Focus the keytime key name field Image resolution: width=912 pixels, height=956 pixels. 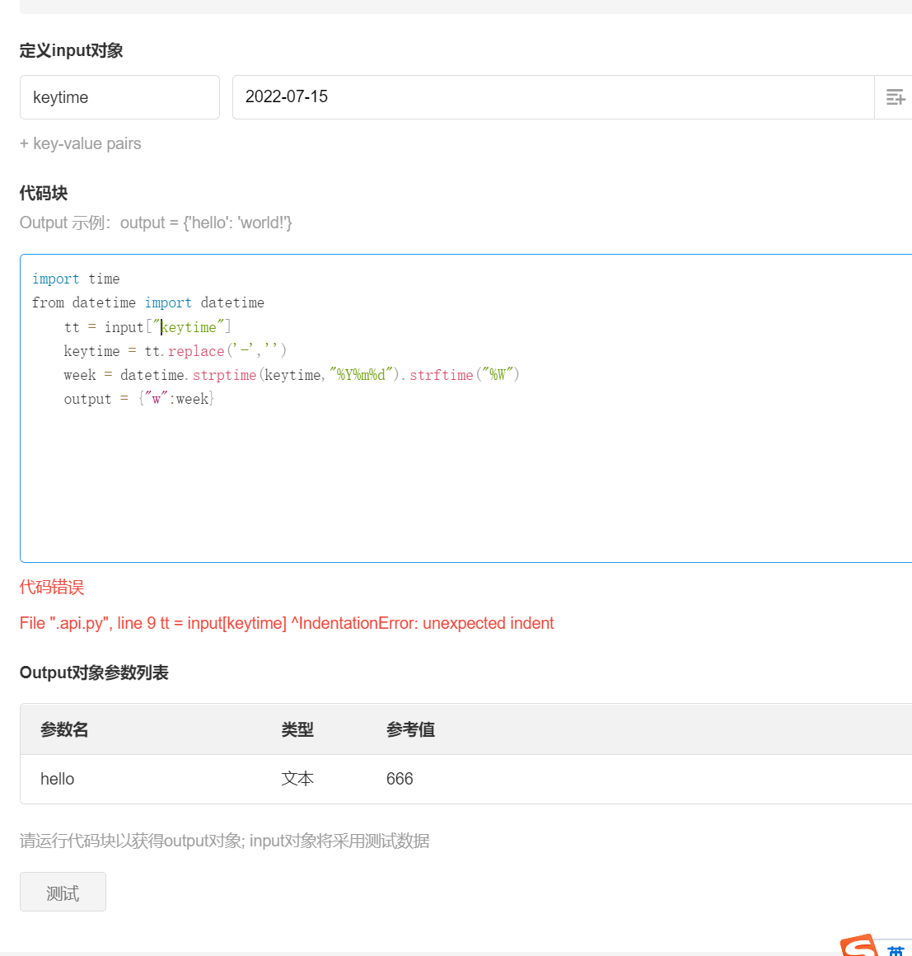point(119,97)
